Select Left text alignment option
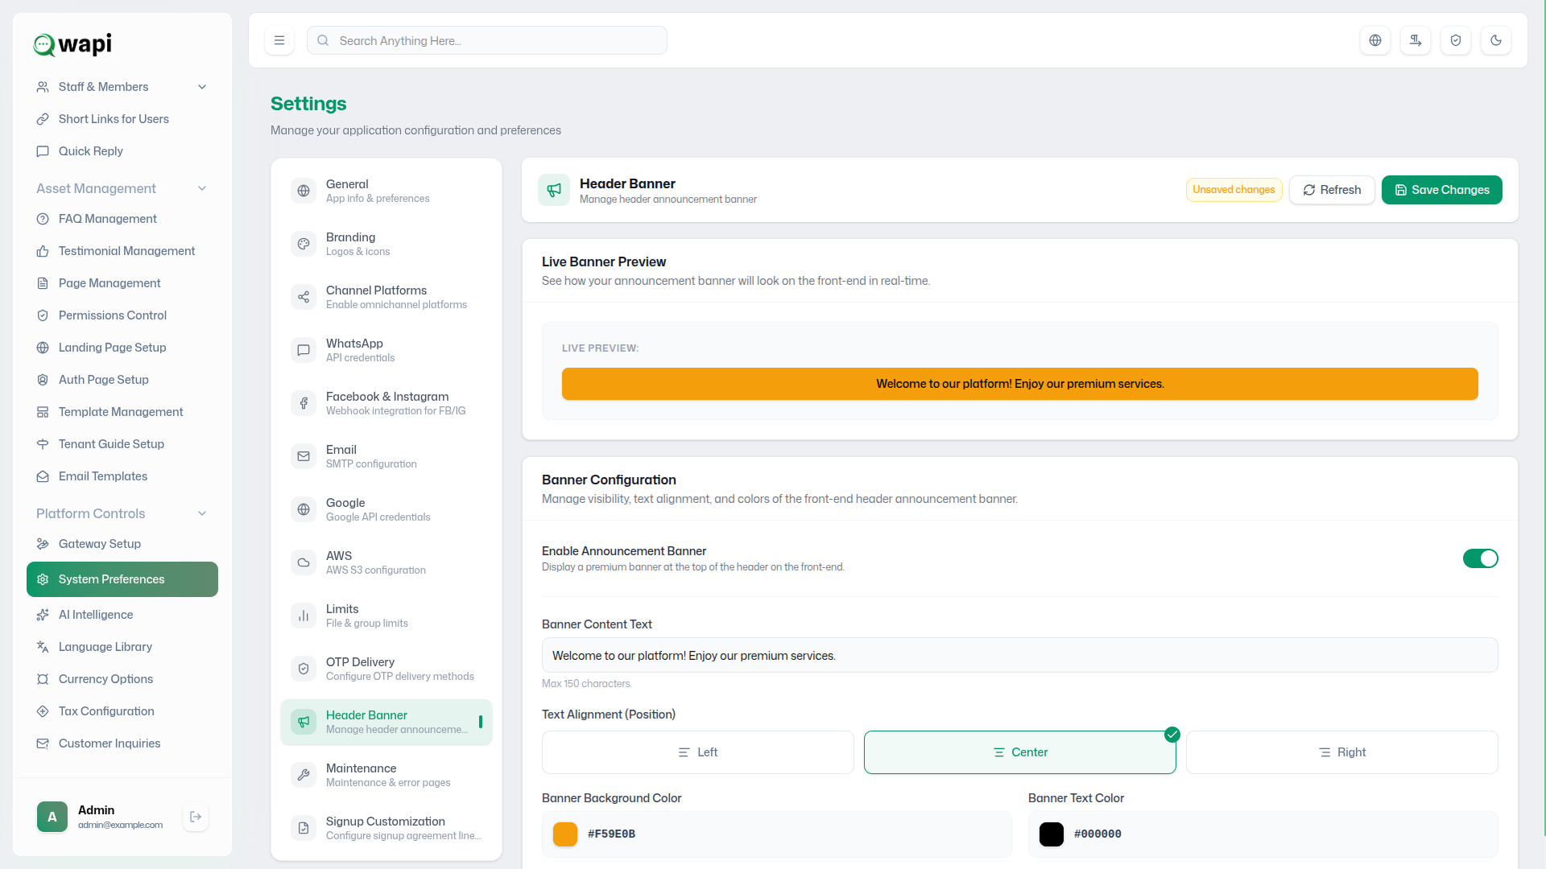Screen dimensions: 1546x869 pos(697,752)
